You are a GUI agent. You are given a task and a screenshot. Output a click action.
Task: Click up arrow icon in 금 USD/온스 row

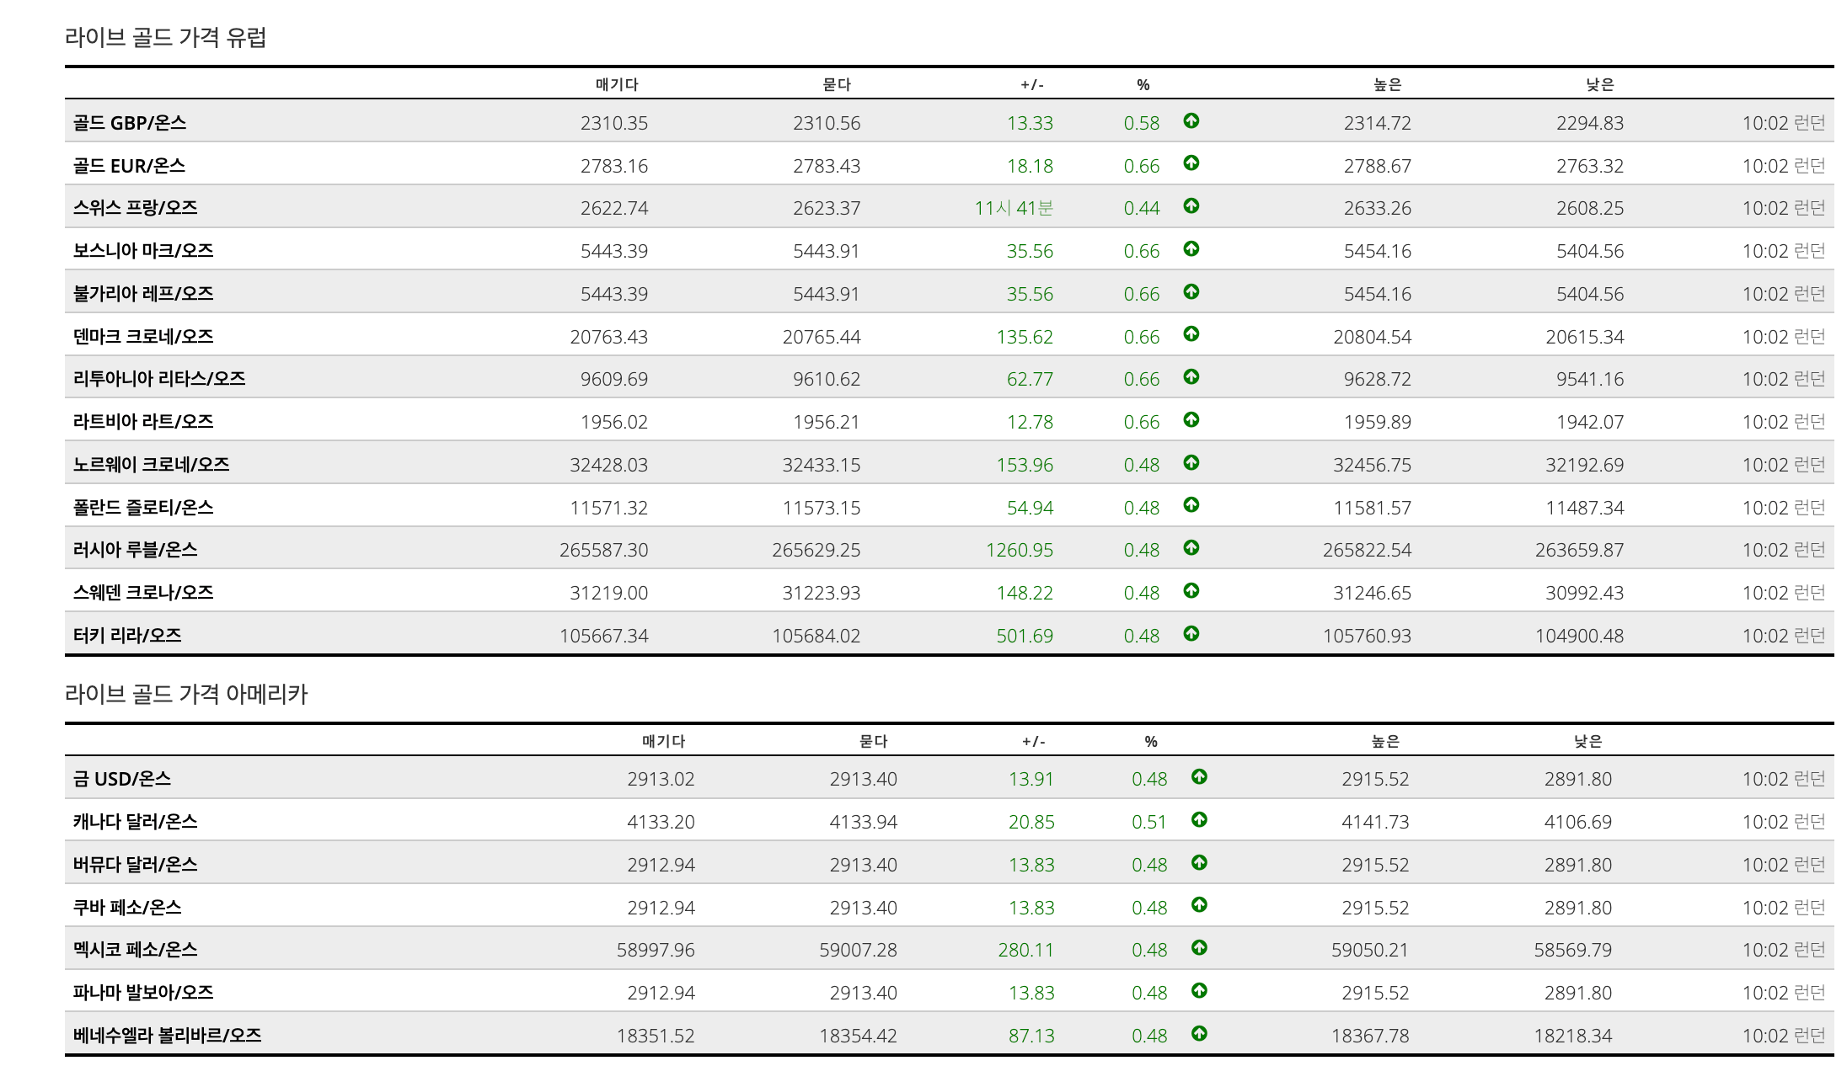(x=1199, y=777)
